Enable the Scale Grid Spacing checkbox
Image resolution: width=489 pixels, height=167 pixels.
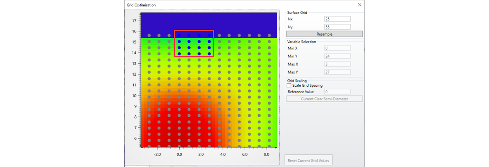tap(289, 86)
